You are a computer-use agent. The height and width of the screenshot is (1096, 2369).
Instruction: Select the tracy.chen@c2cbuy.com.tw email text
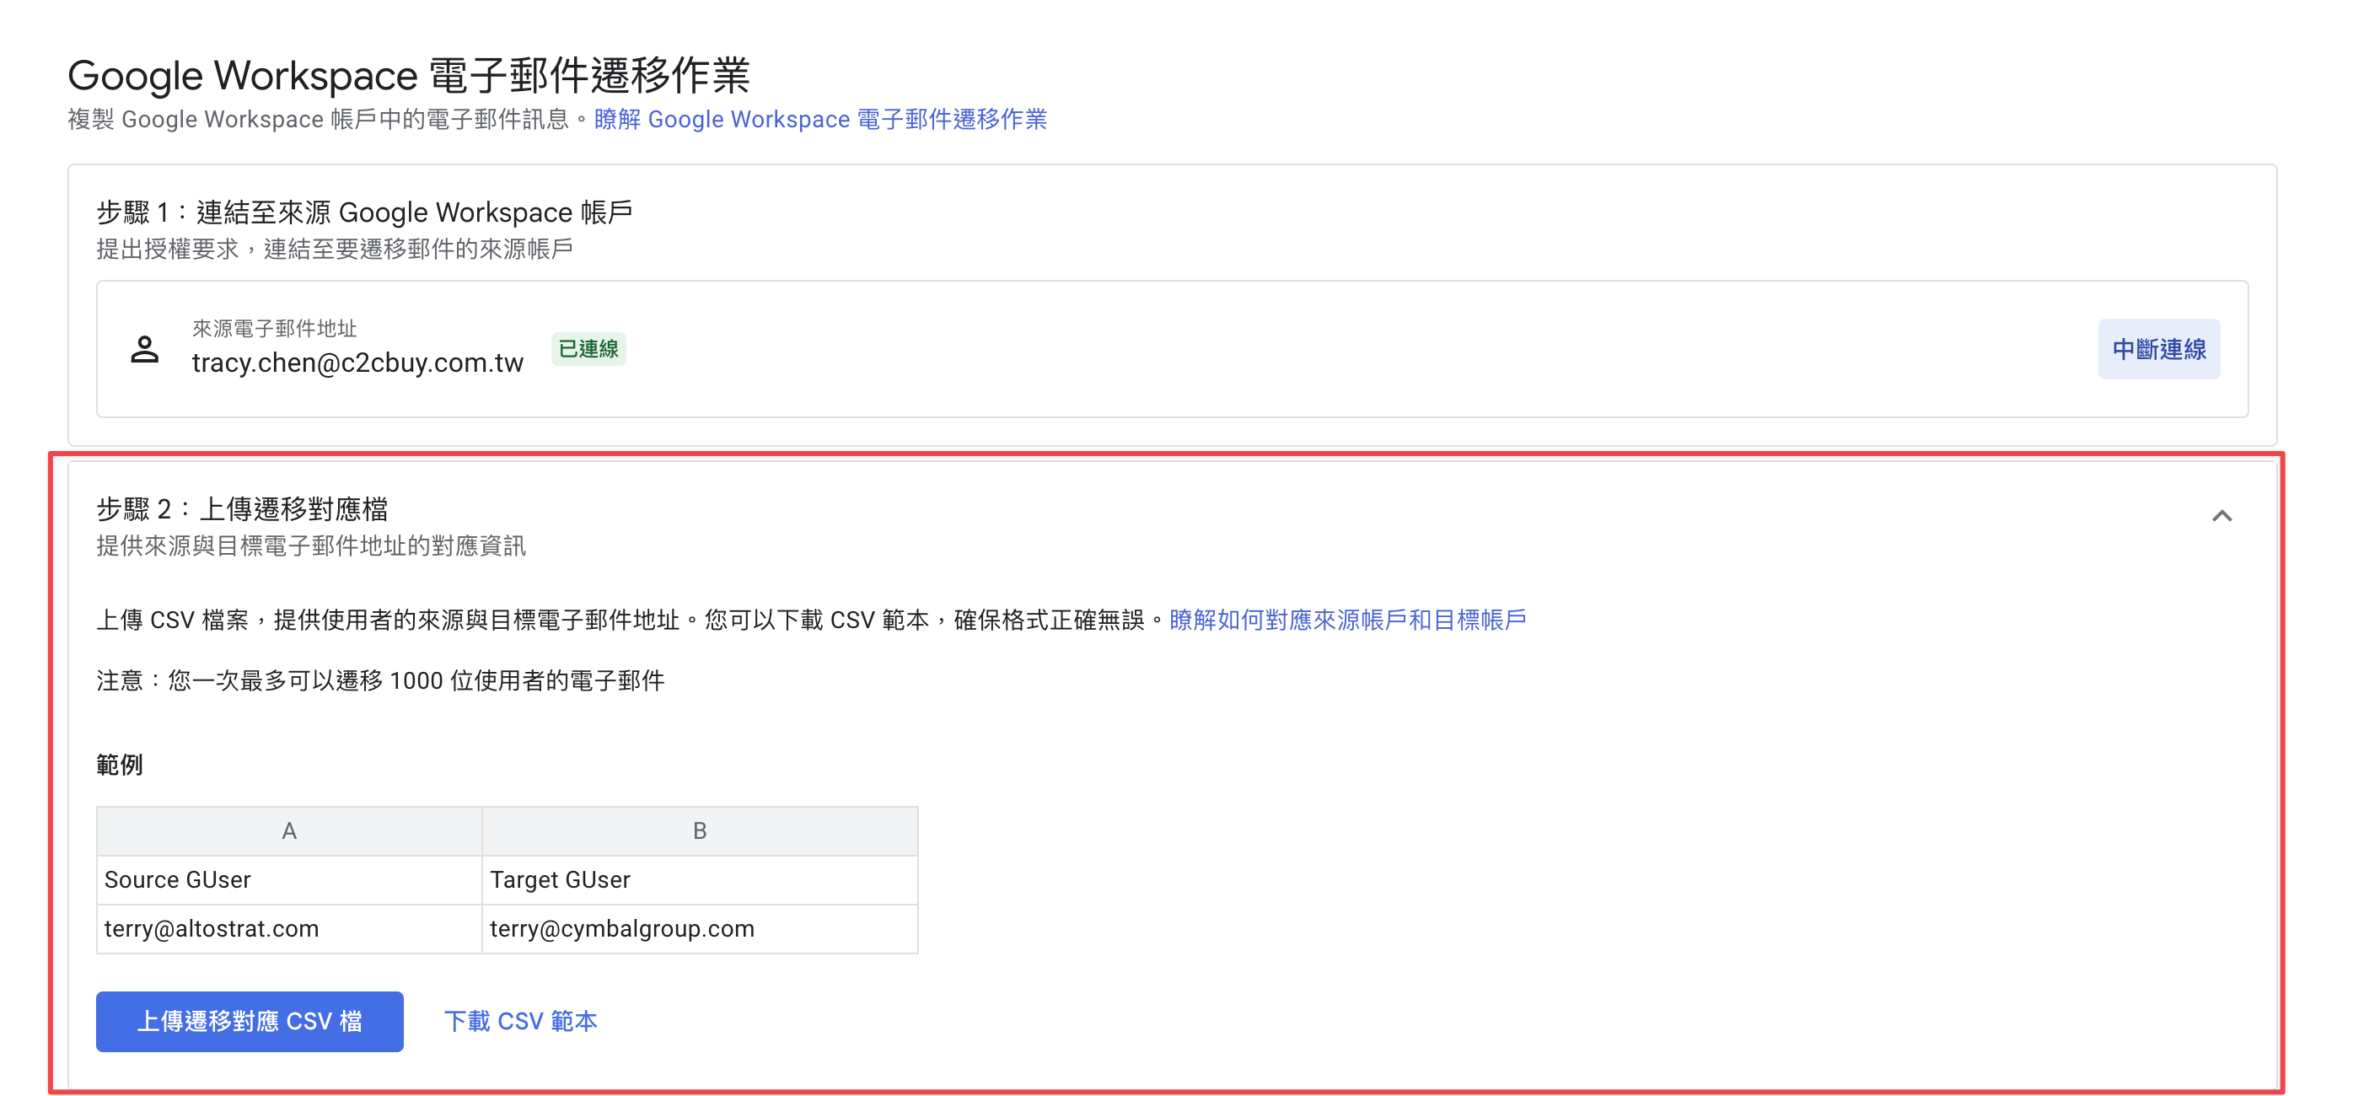[x=357, y=363]
